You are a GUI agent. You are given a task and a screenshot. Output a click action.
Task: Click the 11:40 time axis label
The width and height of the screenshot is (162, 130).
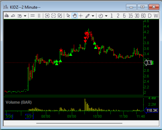click(141, 116)
